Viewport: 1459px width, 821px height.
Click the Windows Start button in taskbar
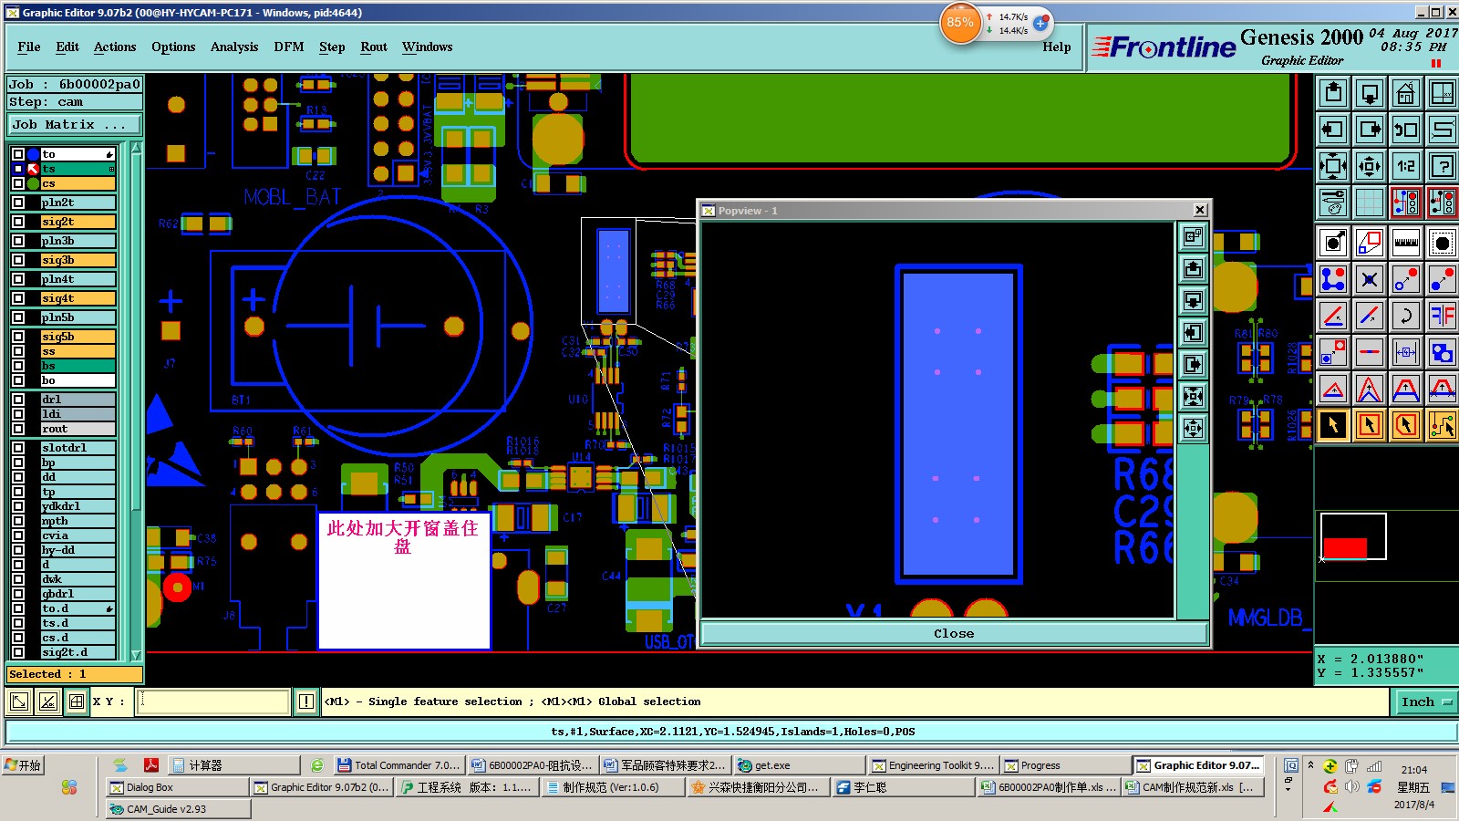24,765
